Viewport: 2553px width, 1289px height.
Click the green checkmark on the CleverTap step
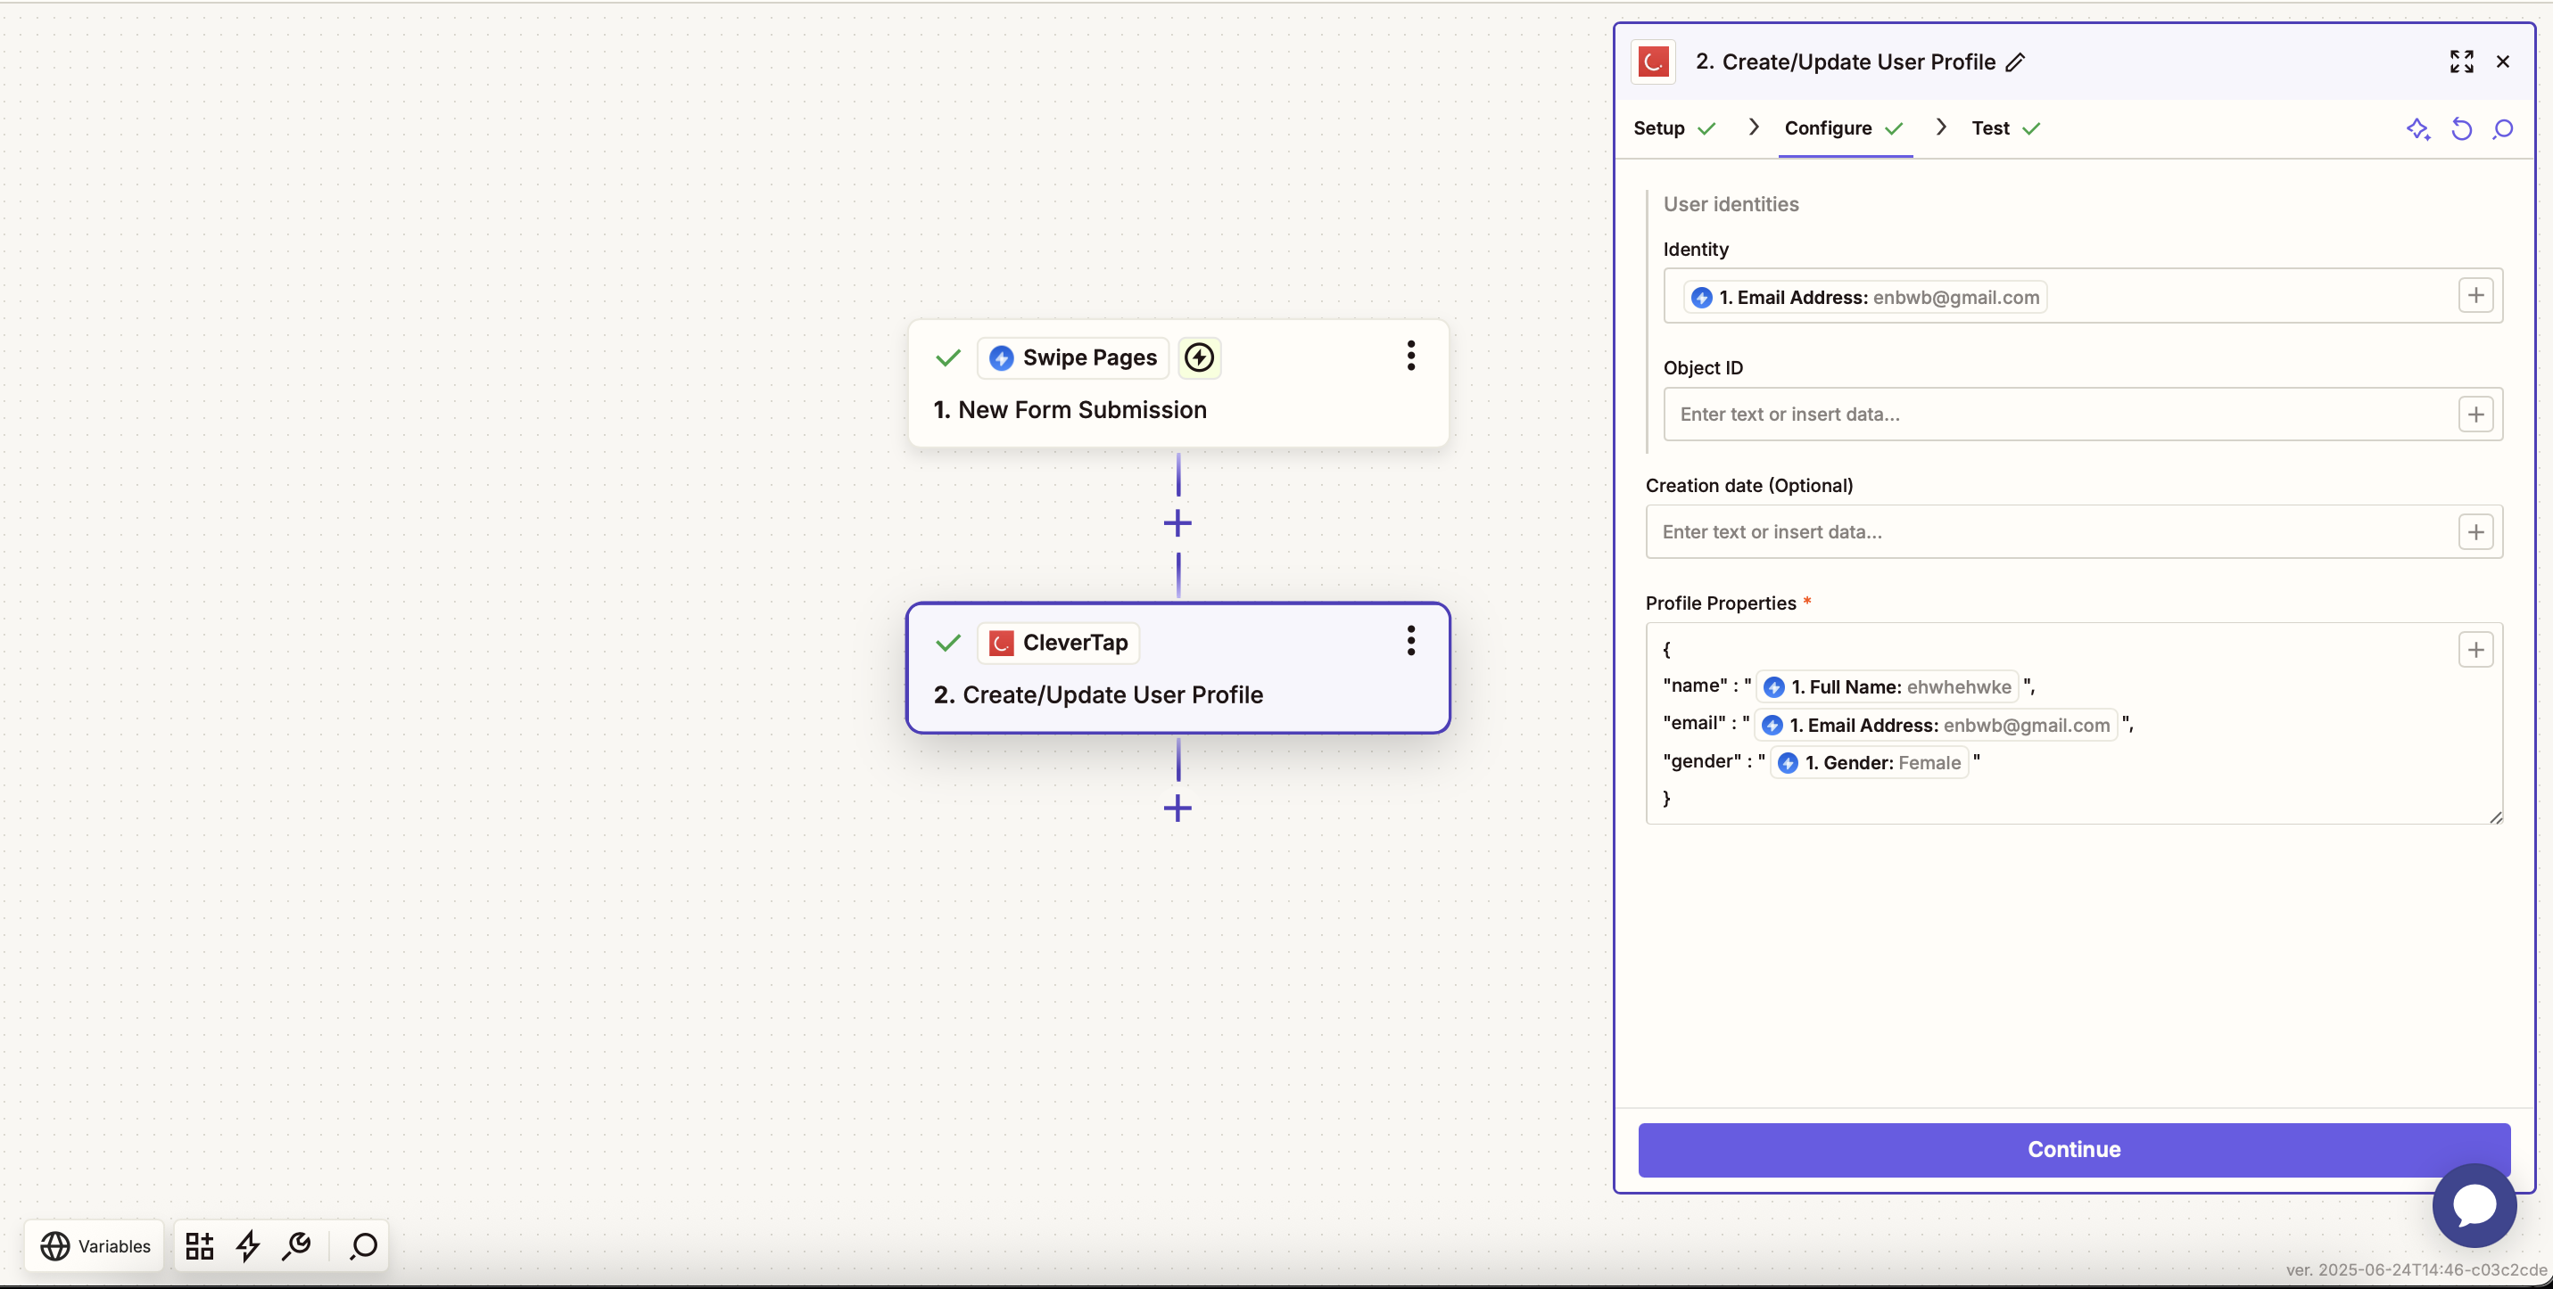947,643
